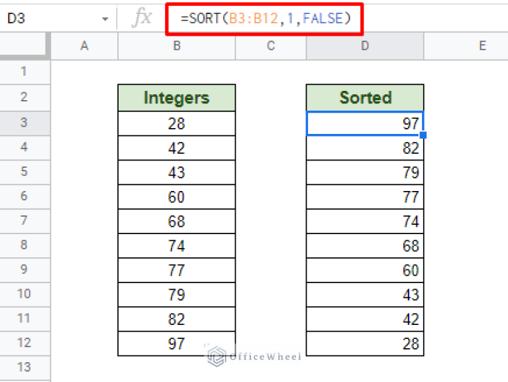Click cell B6 containing 60
508x382 pixels.
tap(177, 197)
